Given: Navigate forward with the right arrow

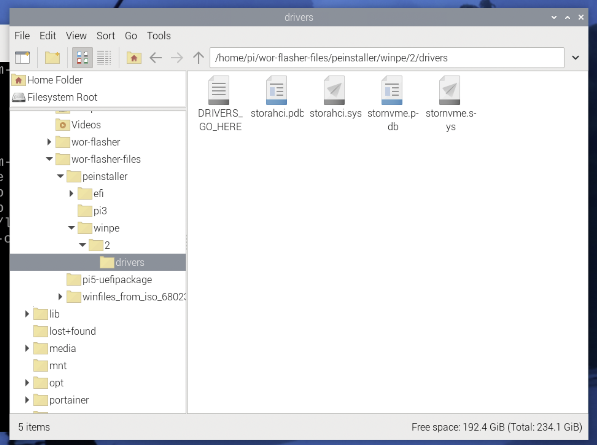Looking at the screenshot, I should [x=177, y=58].
